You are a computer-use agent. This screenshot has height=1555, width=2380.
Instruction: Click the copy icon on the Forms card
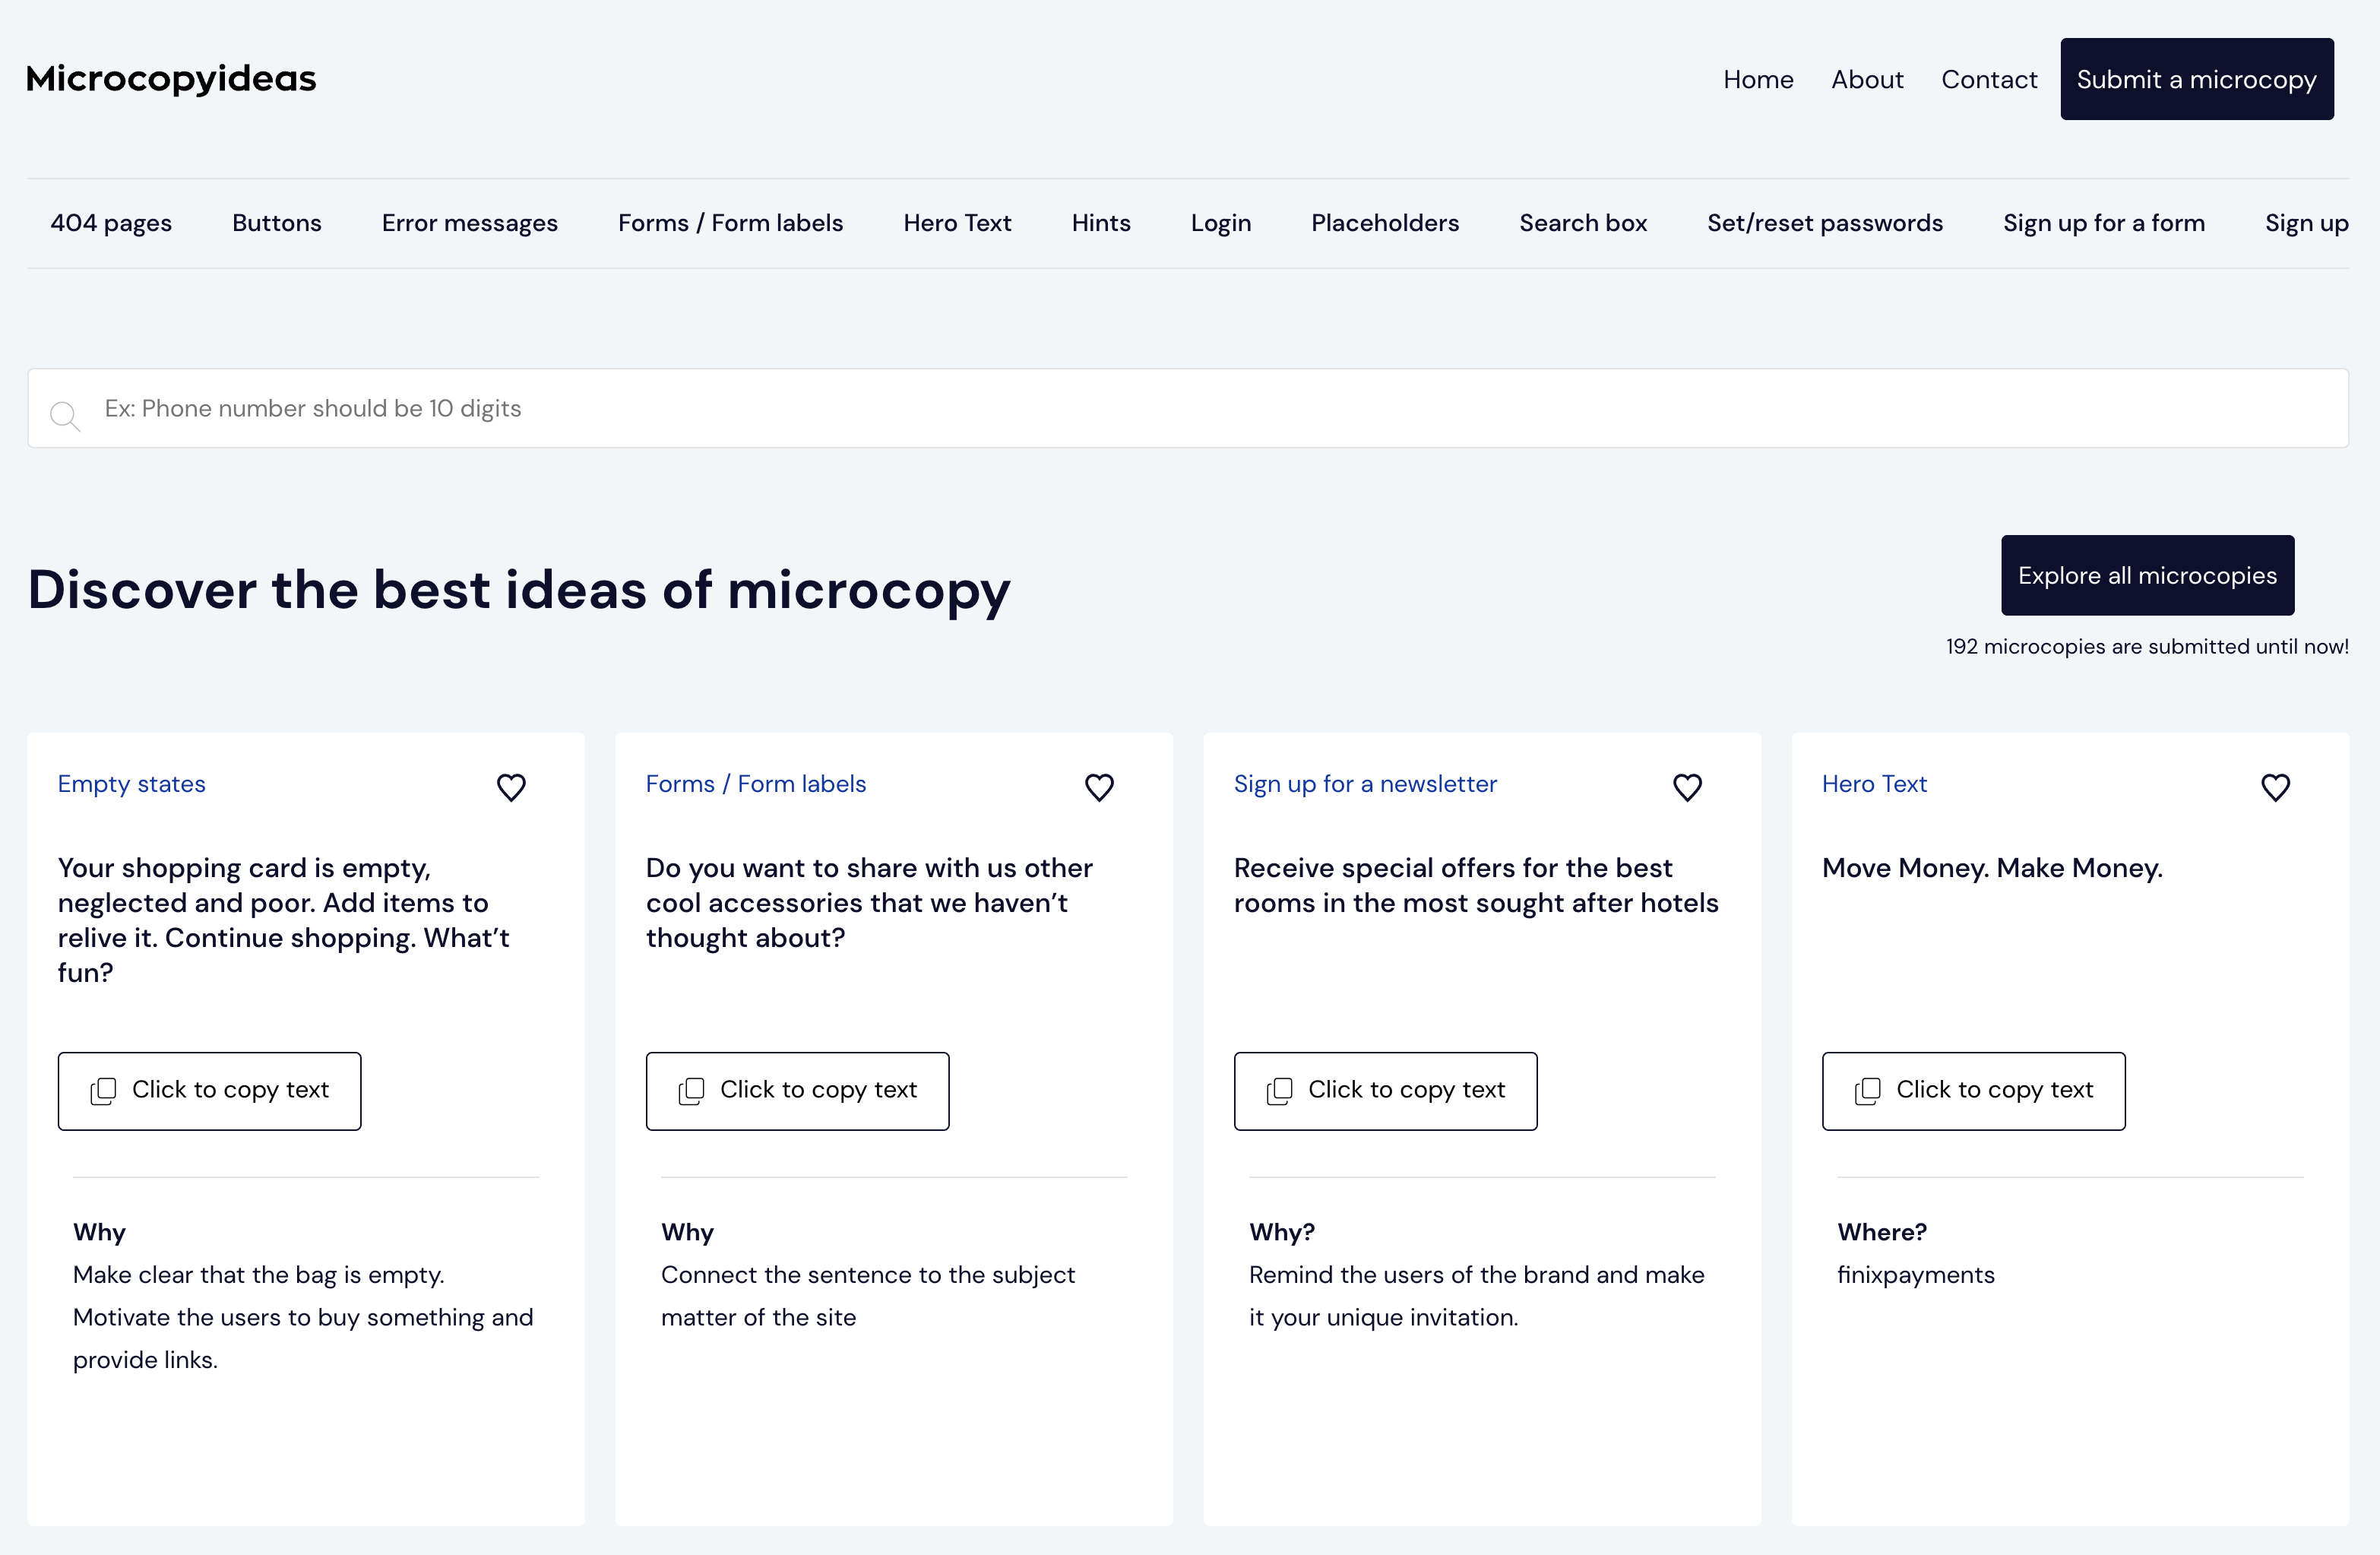coord(692,1090)
